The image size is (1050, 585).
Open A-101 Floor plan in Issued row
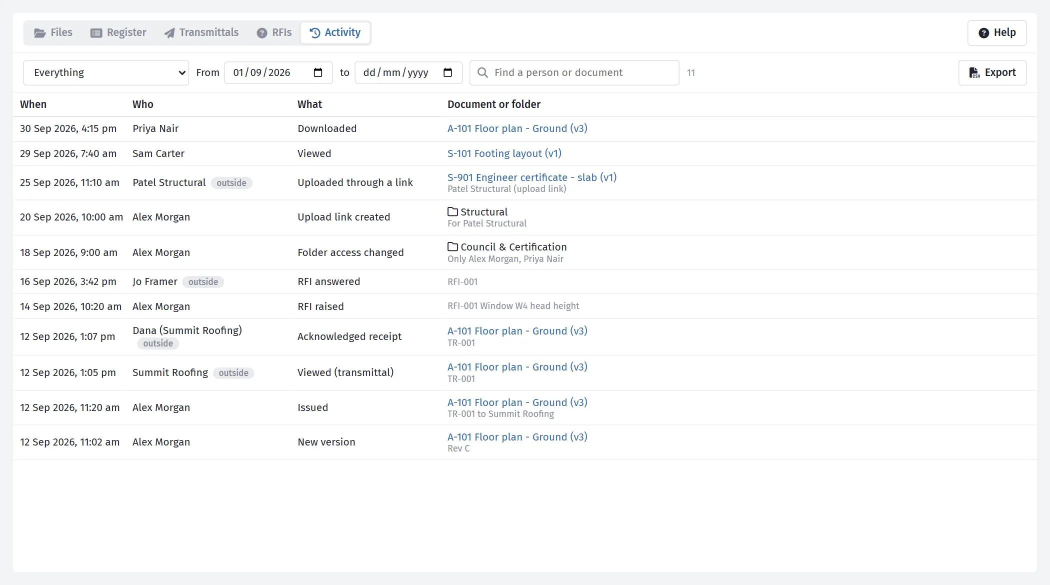click(517, 402)
